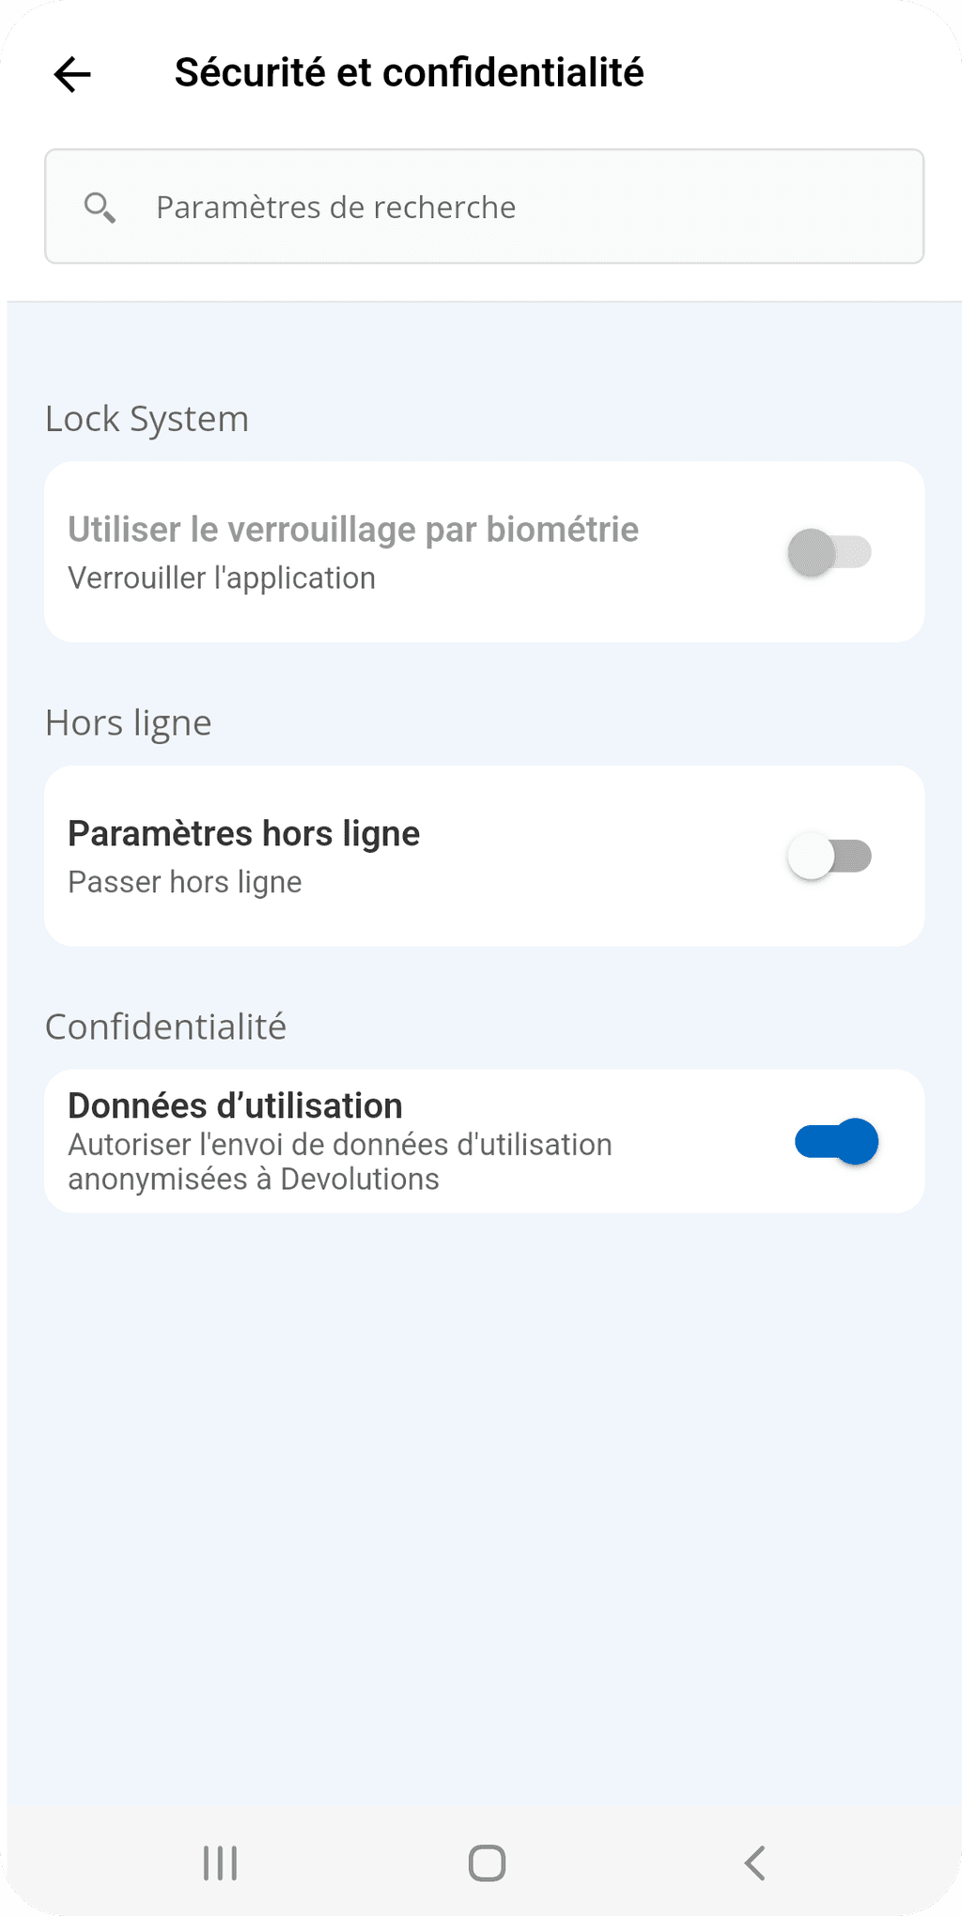
Task: Click the Sécurité et confidentialité page title
Action: [x=410, y=73]
